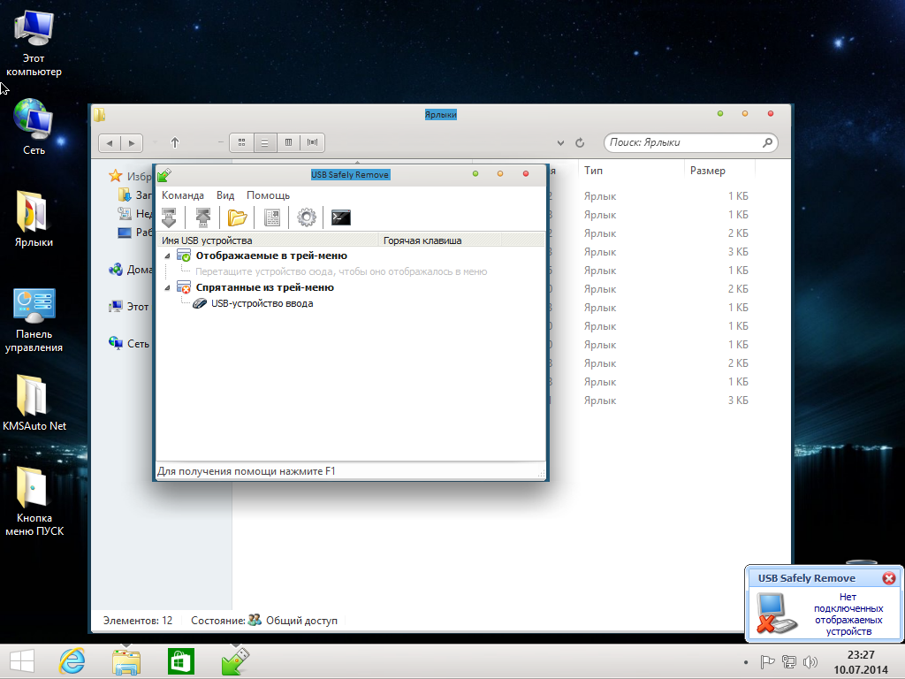The width and height of the screenshot is (905, 679).
Task: Open the taskbar clock showing 23:27
Action: (x=861, y=662)
